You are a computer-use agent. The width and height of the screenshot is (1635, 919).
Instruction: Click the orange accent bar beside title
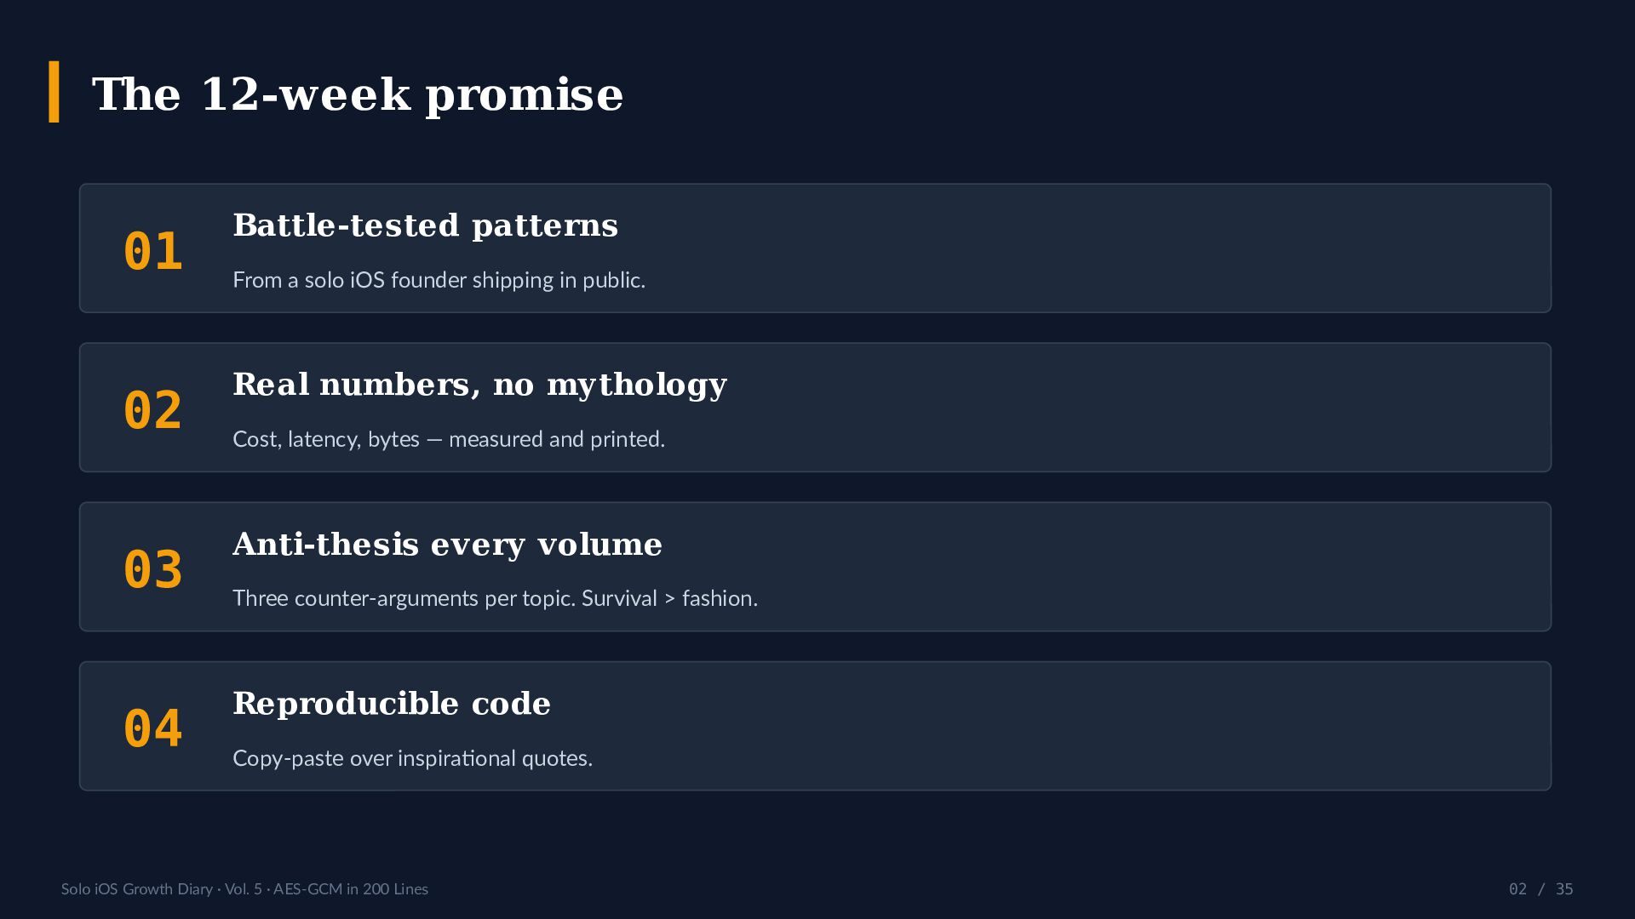click(54, 92)
